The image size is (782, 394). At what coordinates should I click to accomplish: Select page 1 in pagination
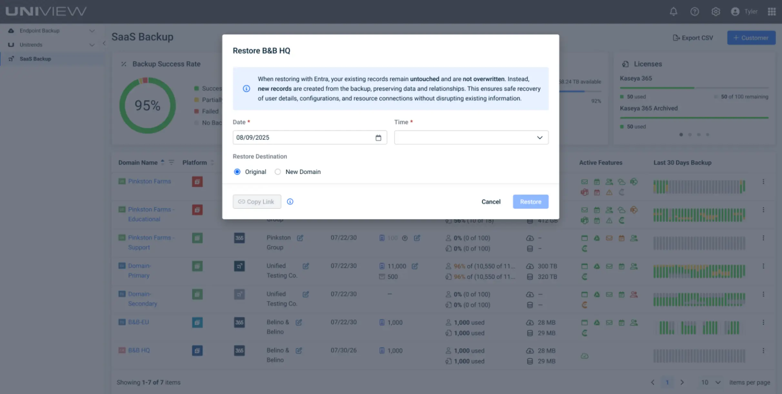point(667,382)
